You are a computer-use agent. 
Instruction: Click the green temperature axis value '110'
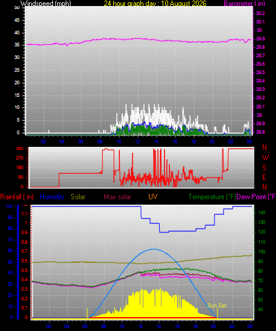(x=262, y=242)
